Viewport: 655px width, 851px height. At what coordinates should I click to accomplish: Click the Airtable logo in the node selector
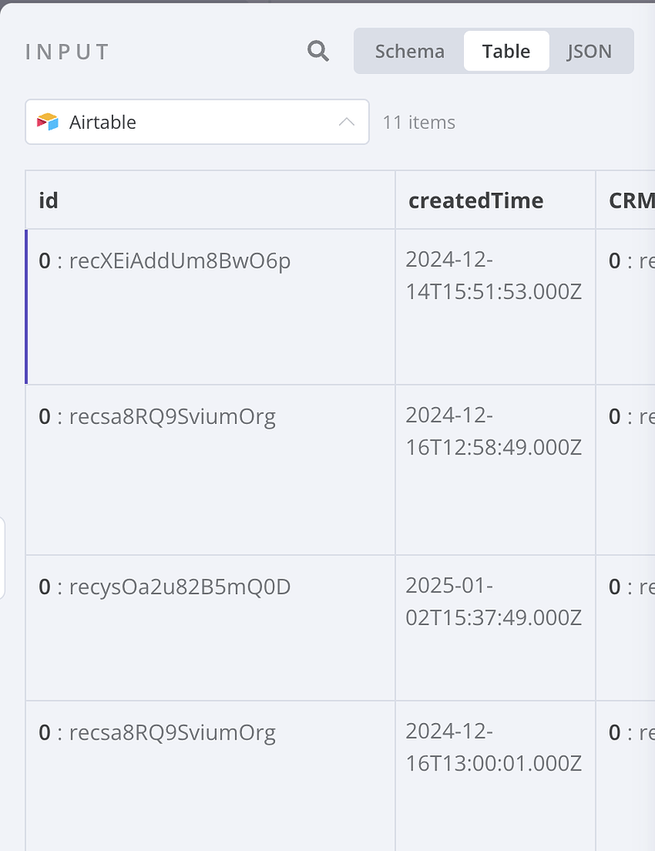pyautogui.click(x=50, y=121)
